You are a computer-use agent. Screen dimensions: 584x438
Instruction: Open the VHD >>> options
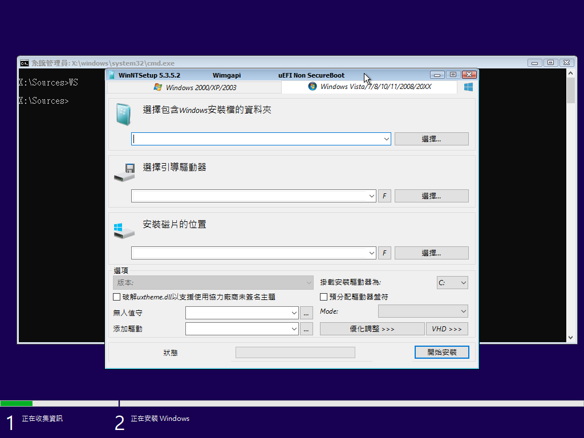point(447,329)
